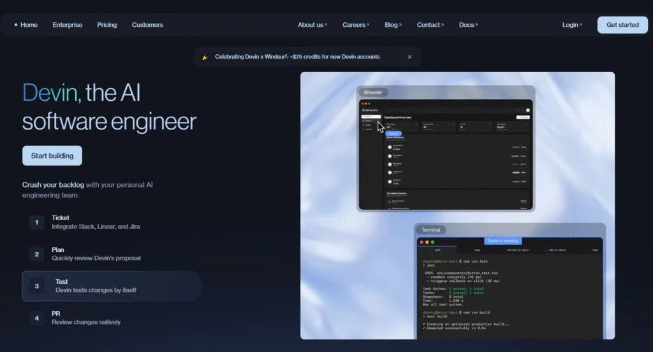Viewport: 653px width, 352px height.
Task: Click the 'Review changes natively' text
Action: point(86,322)
